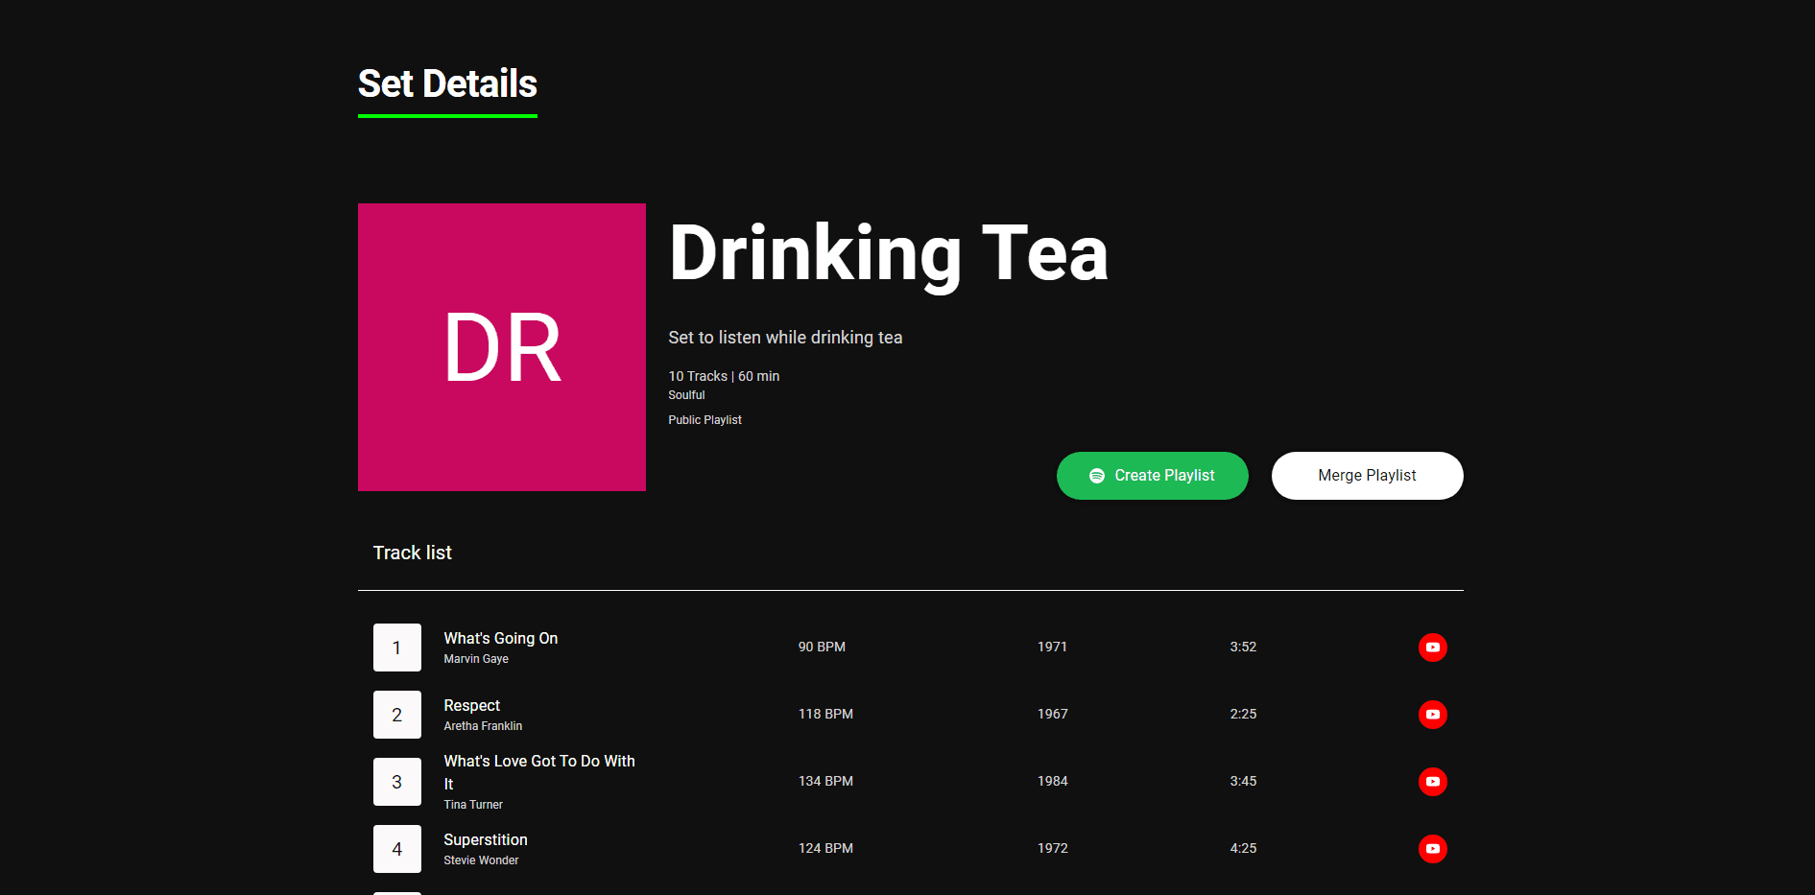Click artist name Marvin Gaye
The width and height of the screenshot is (1815, 895).
click(476, 659)
